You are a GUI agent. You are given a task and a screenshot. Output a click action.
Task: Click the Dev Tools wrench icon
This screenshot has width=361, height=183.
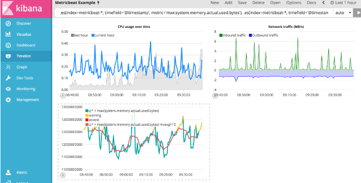[8, 78]
